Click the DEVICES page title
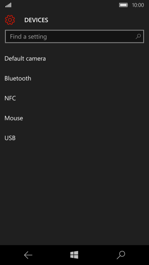Screen dimensions: 149x265 point(36,20)
